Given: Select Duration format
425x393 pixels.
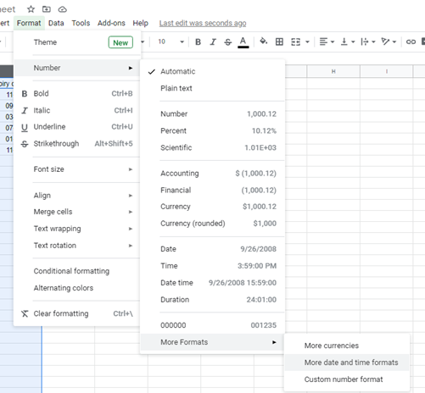Looking at the screenshot, I should click(x=213, y=300).
